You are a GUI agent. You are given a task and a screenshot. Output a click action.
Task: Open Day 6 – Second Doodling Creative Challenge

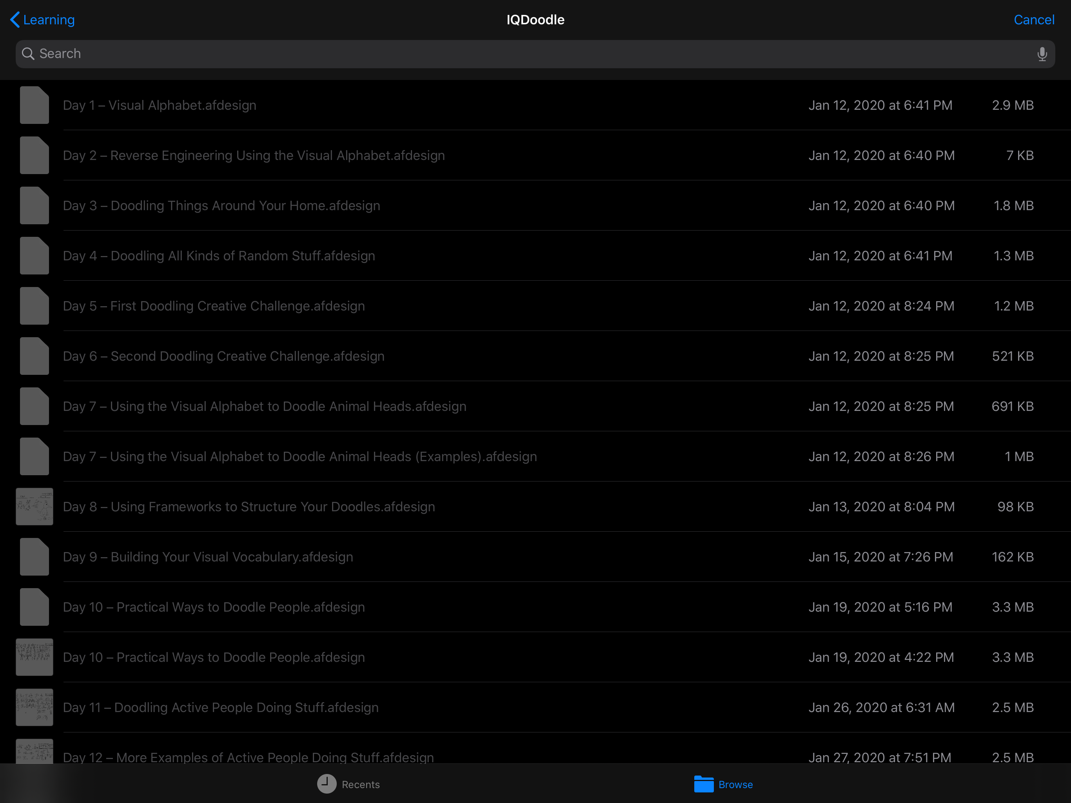pyautogui.click(x=535, y=356)
